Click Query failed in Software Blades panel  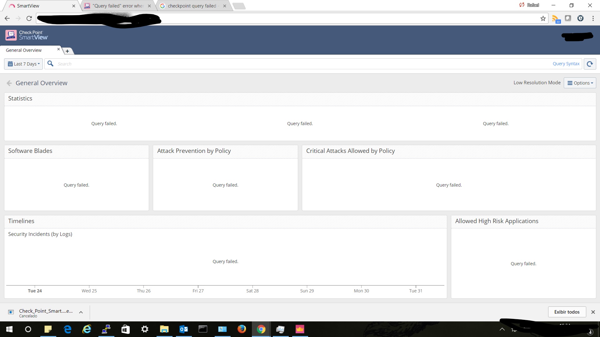pos(77,185)
